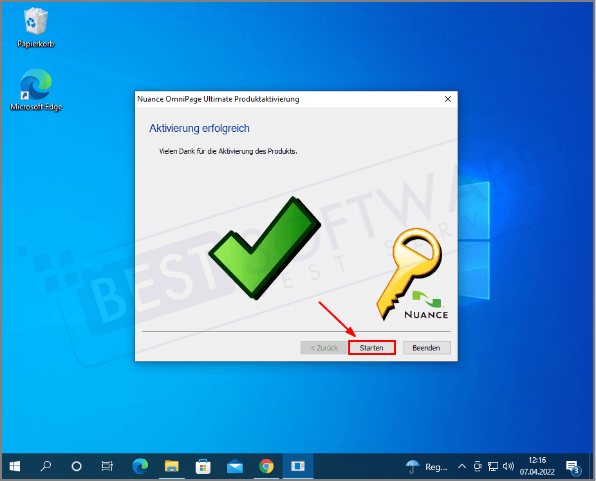Open File Explorer from the taskbar
Image resolution: width=596 pixels, height=481 pixels.
[171, 466]
